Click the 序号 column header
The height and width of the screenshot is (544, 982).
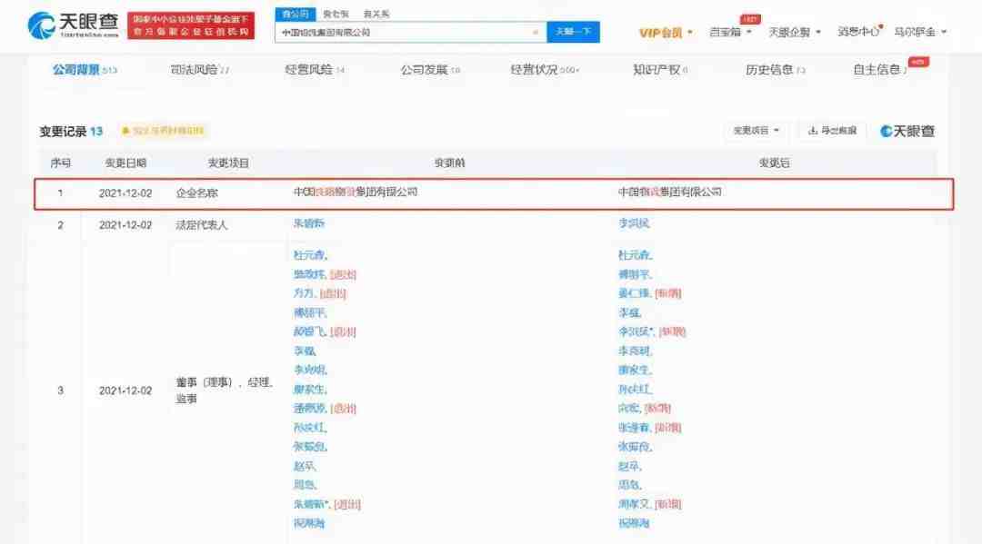pyautogui.click(x=61, y=163)
